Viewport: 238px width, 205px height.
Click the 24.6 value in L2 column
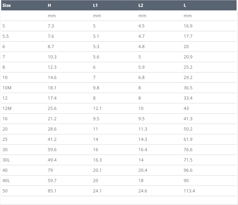143,191
